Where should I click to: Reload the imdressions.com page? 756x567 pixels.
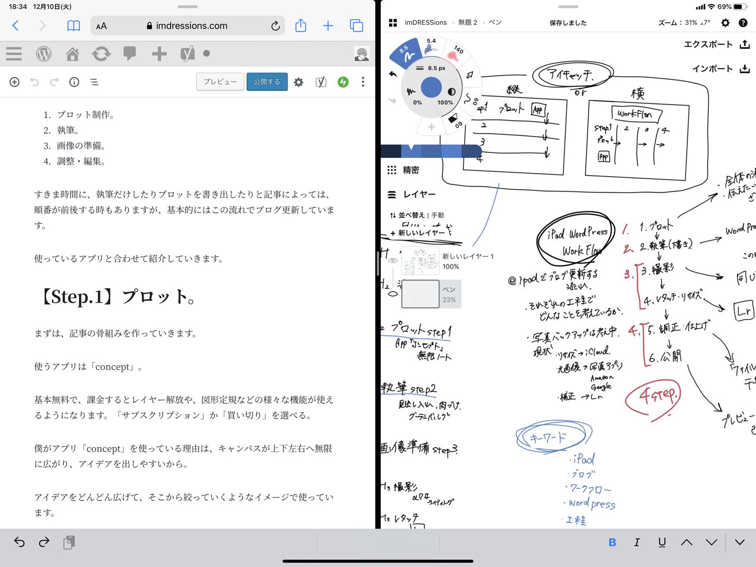(275, 26)
